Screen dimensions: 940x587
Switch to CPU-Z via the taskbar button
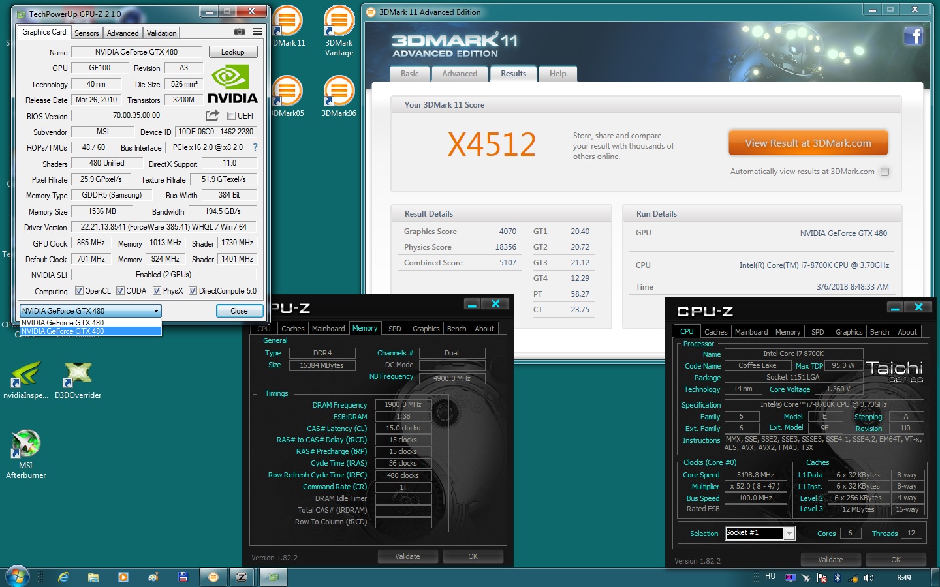(242, 577)
